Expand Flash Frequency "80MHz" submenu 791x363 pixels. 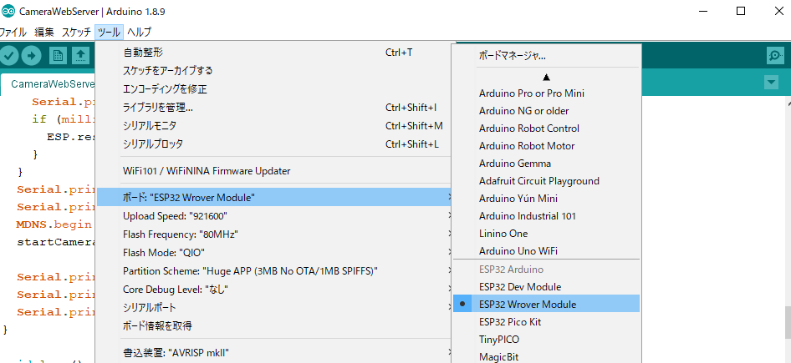click(x=275, y=234)
